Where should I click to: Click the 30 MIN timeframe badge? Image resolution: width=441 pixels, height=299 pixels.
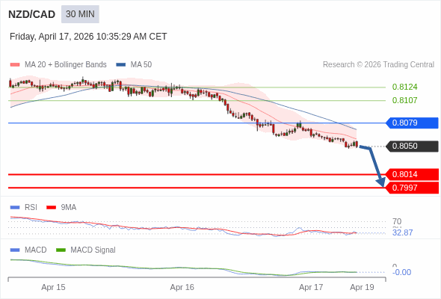coord(80,14)
